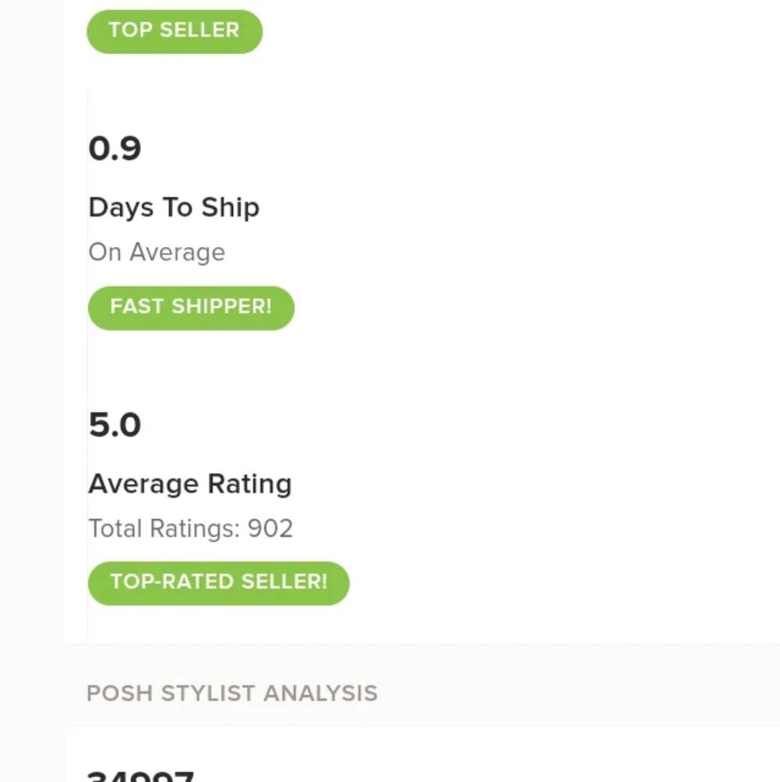Screen dimensions: 780x782
Task: Click the word Rating in rating heading
Action: click(250, 483)
